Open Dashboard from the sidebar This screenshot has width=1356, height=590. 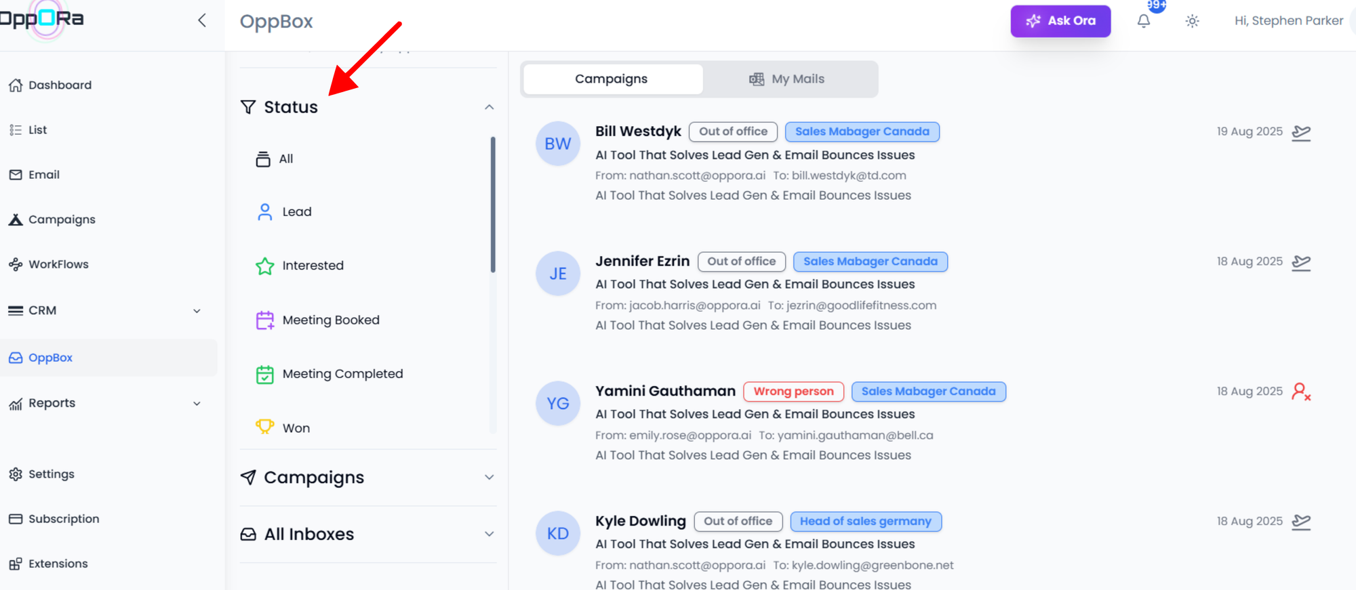(x=60, y=85)
